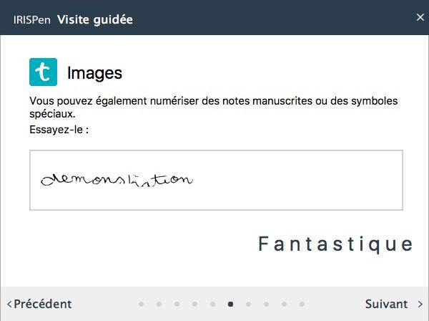The width and height of the screenshot is (429, 321).
Task: Select the fifth page indicator dot
Action: (212, 304)
